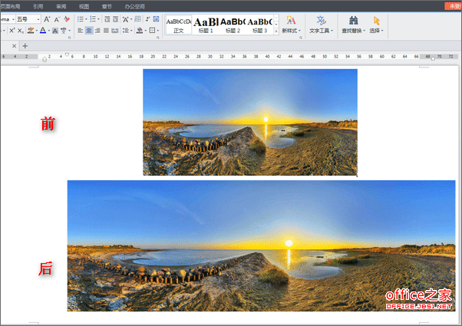Apply the 标题 1 style

tap(206, 25)
